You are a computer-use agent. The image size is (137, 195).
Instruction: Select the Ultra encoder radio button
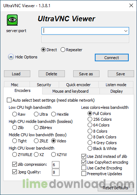click(x=36, y=114)
